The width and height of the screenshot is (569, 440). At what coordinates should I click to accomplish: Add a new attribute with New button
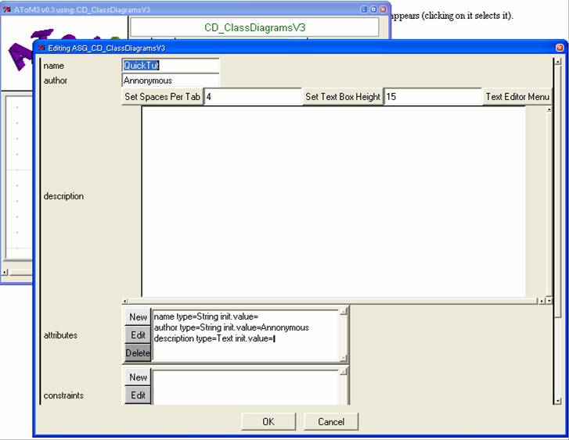pos(138,317)
